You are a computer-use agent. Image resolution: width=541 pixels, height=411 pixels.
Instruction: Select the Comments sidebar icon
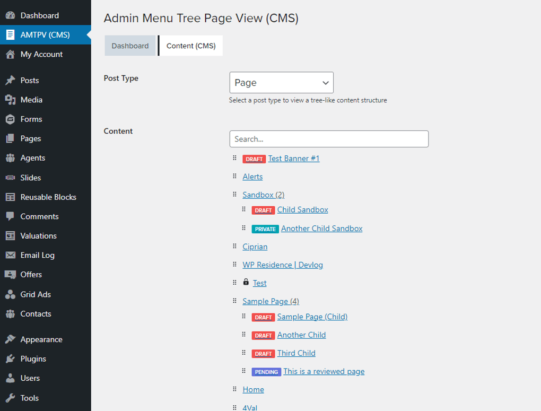click(9, 216)
